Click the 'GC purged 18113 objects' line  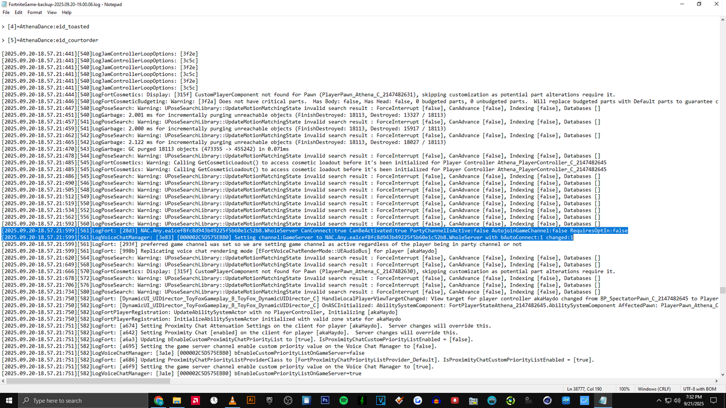click(x=146, y=149)
